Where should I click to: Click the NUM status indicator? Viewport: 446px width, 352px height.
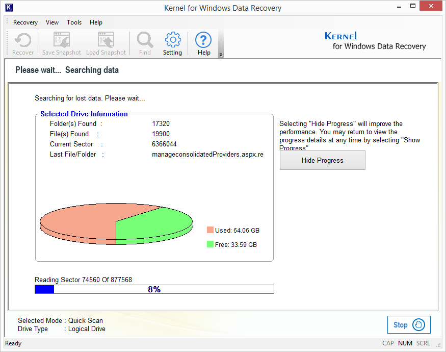point(405,343)
